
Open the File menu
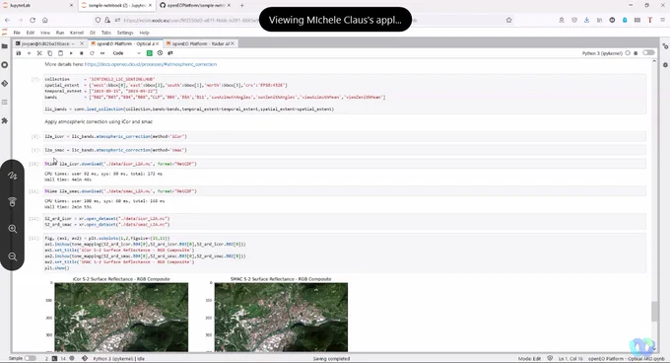(x=17, y=33)
